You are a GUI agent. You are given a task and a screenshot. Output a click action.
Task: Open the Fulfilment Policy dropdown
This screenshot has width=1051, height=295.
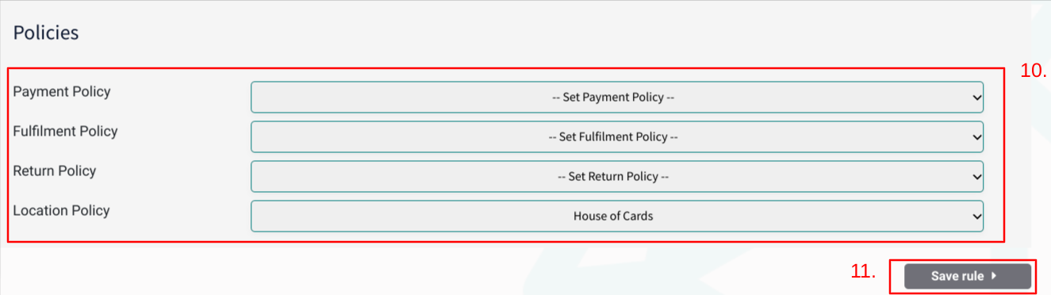(617, 136)
